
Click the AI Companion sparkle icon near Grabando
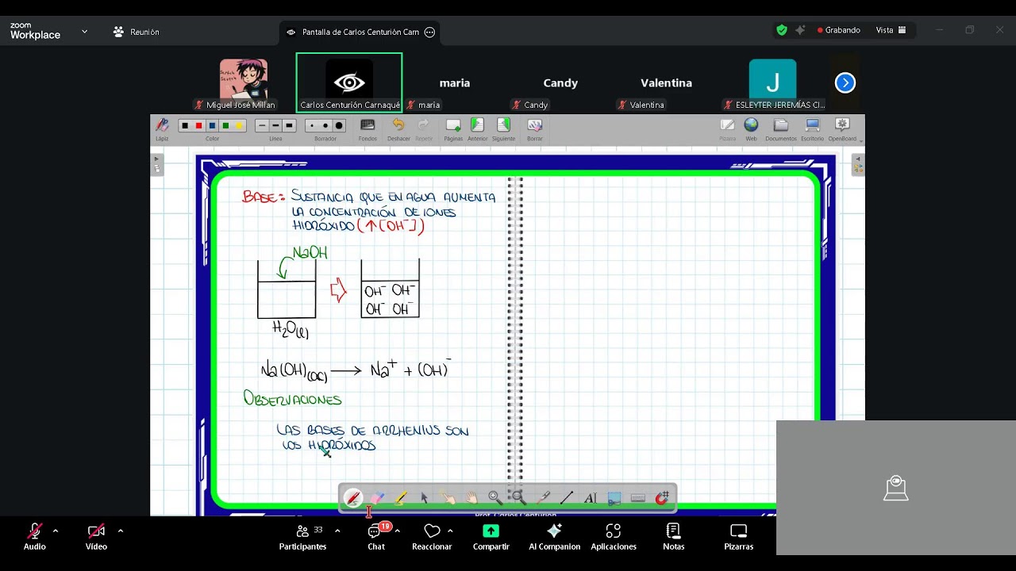(800, 30)
